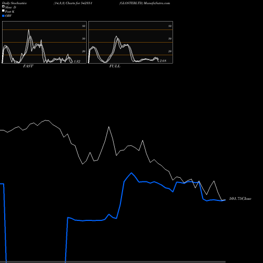Click the 50 level label in FAST chart
263x263 pixels.
[x=84, y=38]
